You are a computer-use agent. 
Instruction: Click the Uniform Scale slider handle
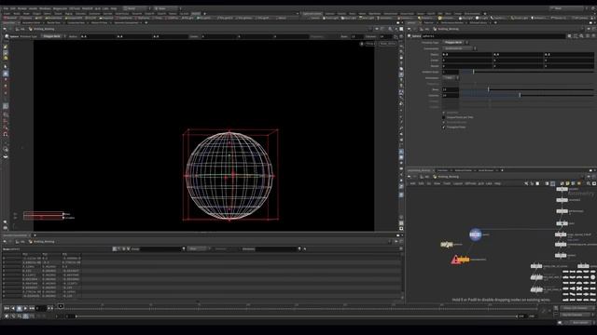coord(473,72)
